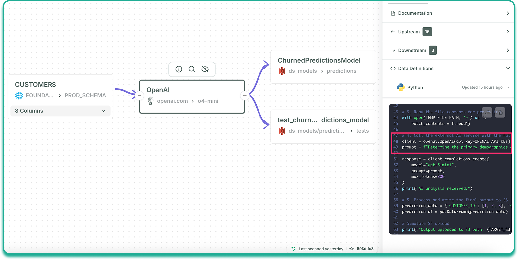Hide the OpenAI node with crossed-eye icon
This screenshot has height=260, width=518.
[x=205, y=69]
